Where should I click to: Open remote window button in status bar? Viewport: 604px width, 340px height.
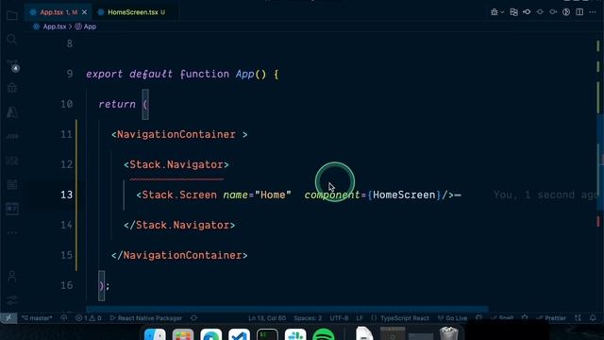(x=8, y=318)
